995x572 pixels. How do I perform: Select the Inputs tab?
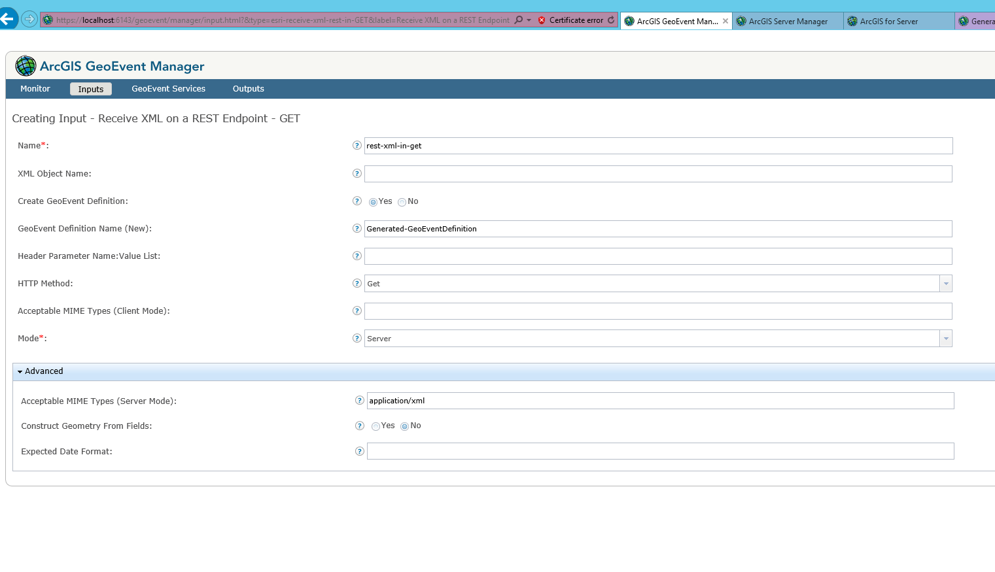(91, 89)
